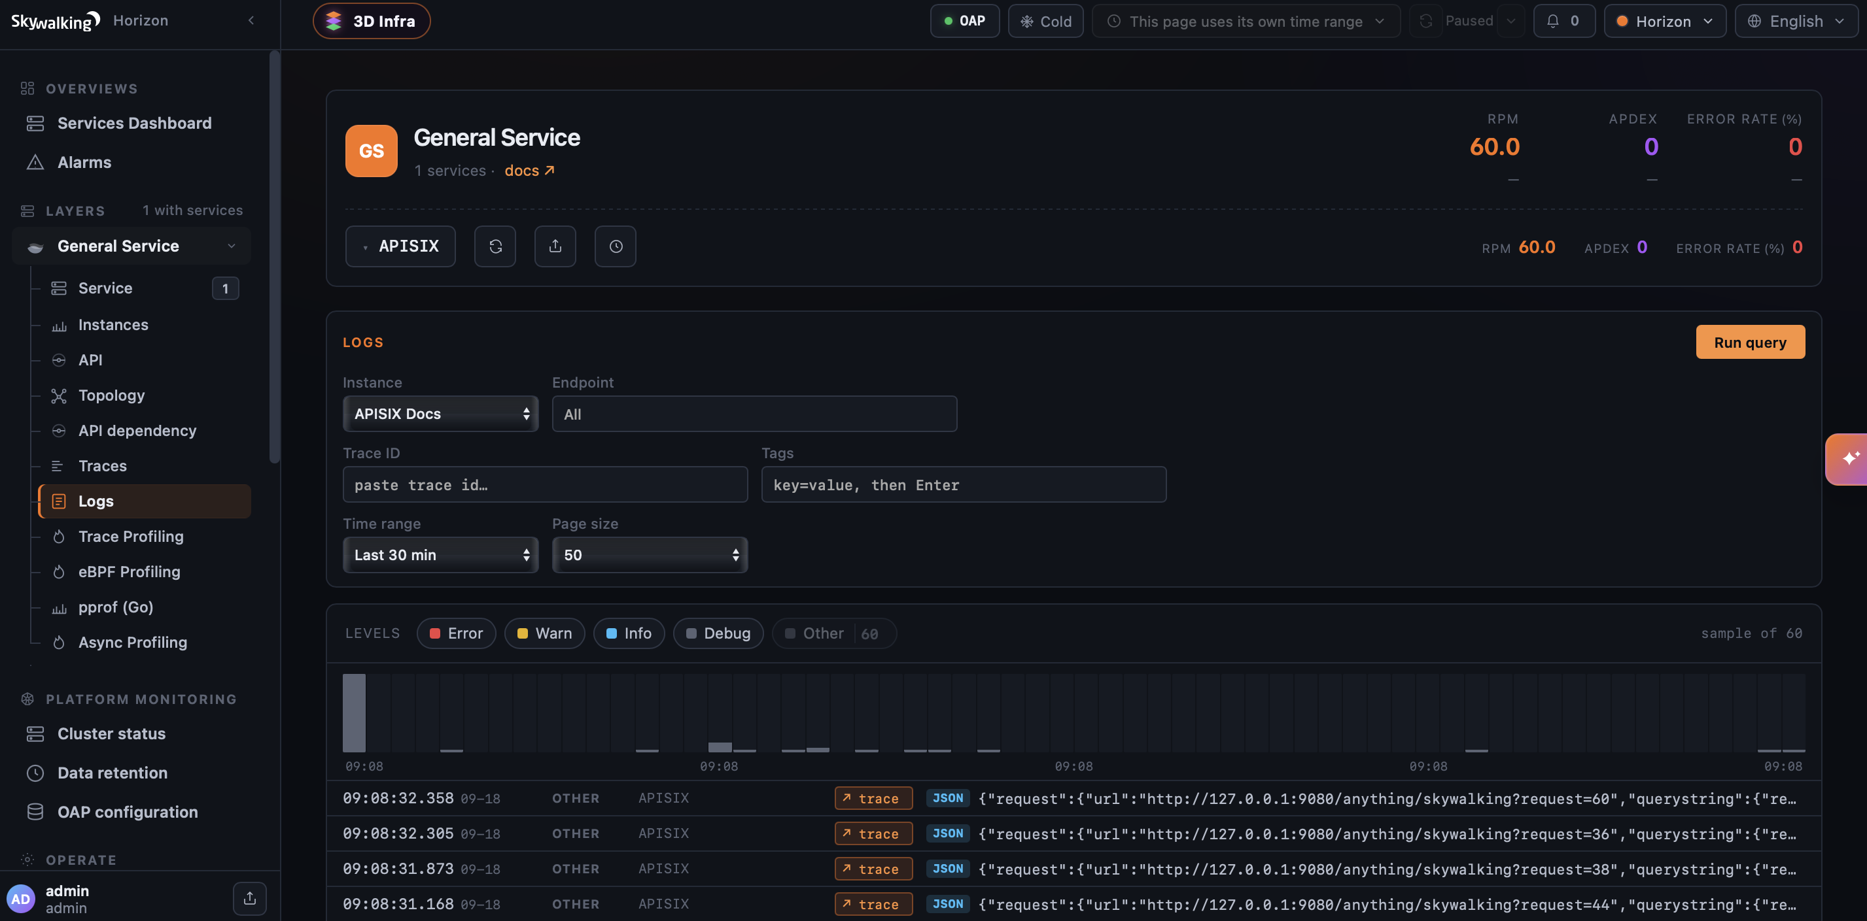Viewport: 1867px width, 921px height.
Task: Toggle the Debug level filter
Action: point(718,633)
